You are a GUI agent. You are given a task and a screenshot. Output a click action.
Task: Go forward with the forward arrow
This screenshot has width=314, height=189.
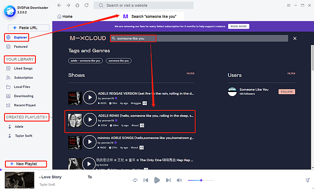click(68, 5)
